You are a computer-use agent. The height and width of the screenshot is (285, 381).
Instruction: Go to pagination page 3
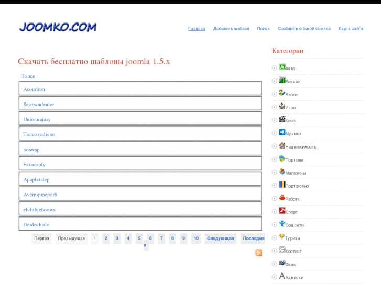coord(117,238)
